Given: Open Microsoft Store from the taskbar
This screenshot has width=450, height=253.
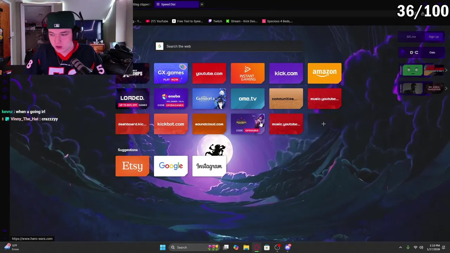Looking at the screenshot, I should point(267,247).
